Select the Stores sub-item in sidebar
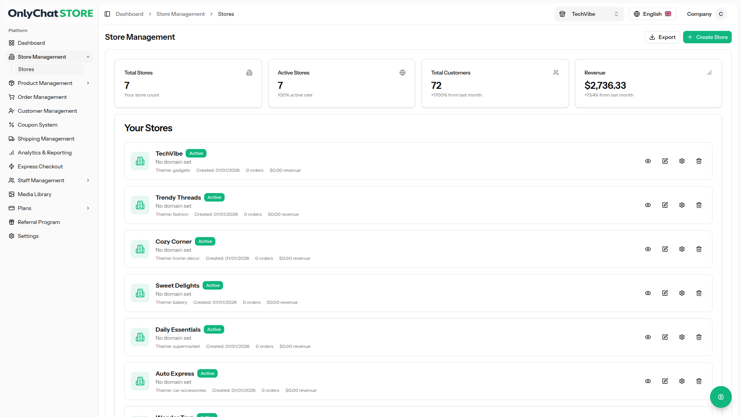 coord(49,69)
